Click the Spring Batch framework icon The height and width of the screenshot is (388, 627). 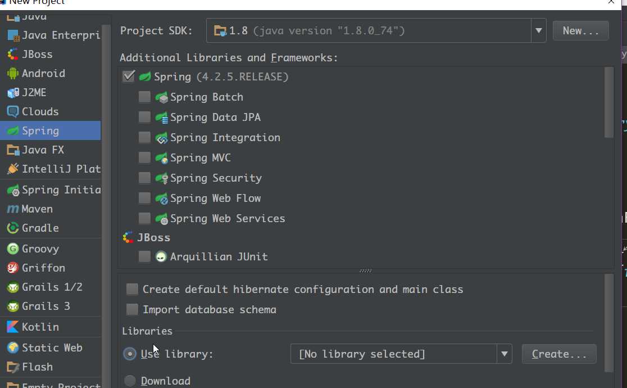[x=162, y=97]
